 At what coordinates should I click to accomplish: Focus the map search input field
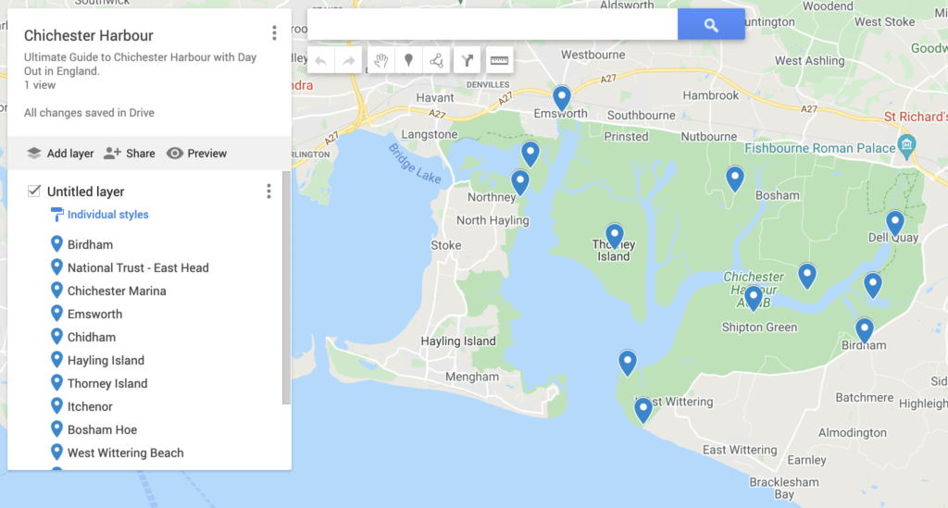click(x=493, y=25)
